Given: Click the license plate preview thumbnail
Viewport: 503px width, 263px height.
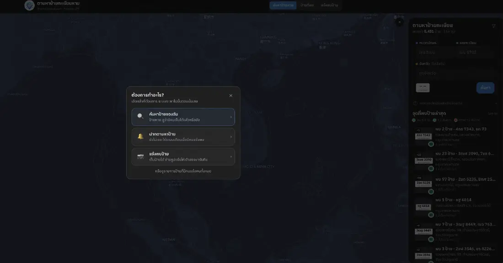Looking at the screenshot, I should pos(423,87).
